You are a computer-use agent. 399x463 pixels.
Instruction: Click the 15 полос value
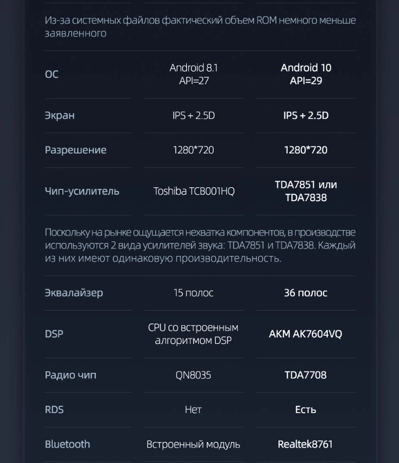[x=193, y=293]
